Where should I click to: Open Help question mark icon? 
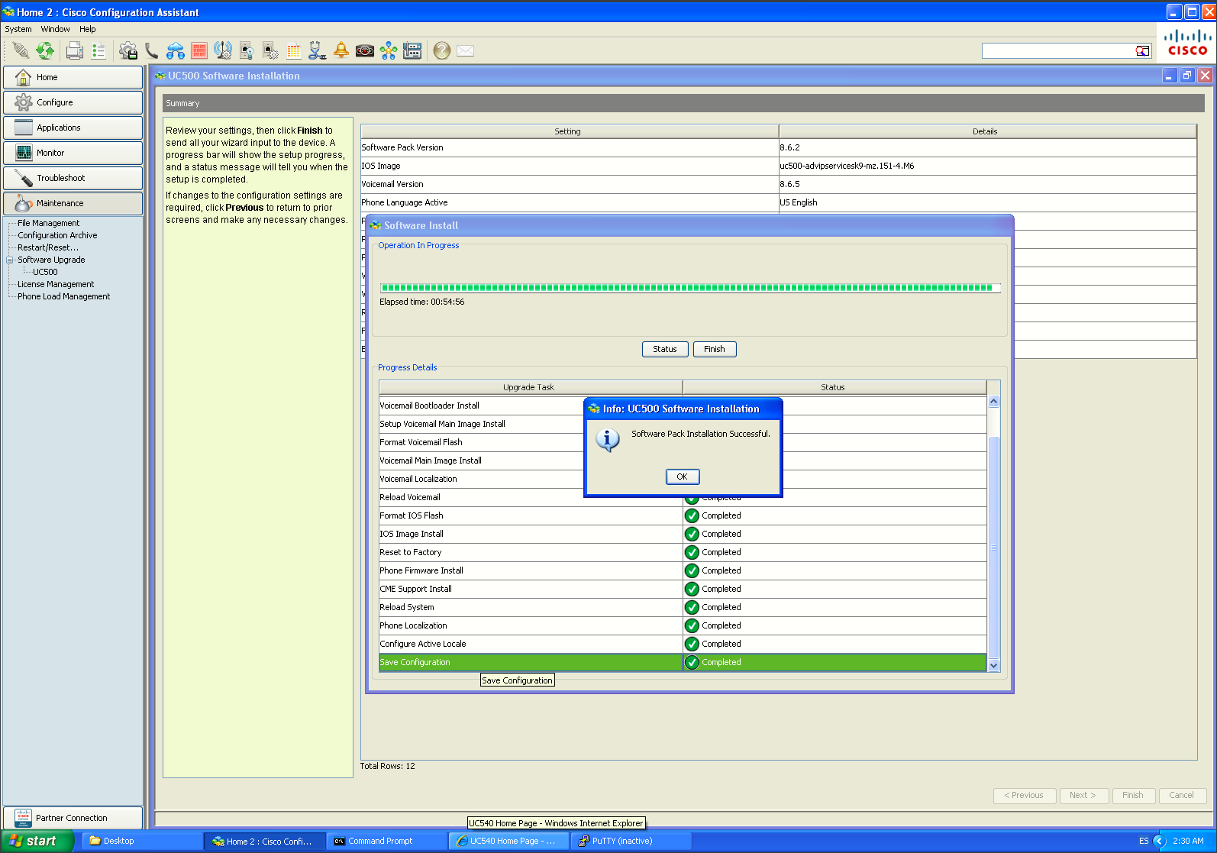pyautogui.click(x=441, y=50)
